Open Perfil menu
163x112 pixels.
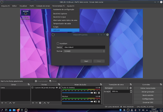[x=32, y=6]
